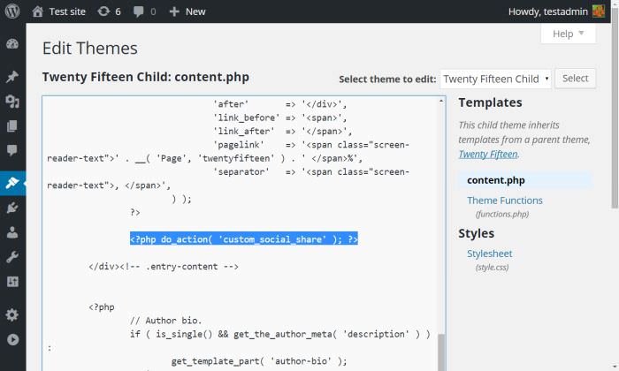Viewport: 619px width, 371px height.
Task: Open Media library sidebar icon
Action: (x=12, y=102)
